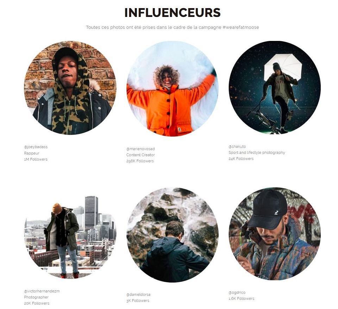This screenshot has width=338, height=309.
Task: Click the @joeybadass handle link
Action: click(x=36, y=147)
